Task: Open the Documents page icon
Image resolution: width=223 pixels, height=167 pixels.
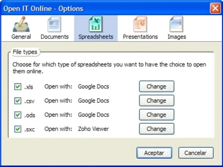Action: tap(54, 25)
